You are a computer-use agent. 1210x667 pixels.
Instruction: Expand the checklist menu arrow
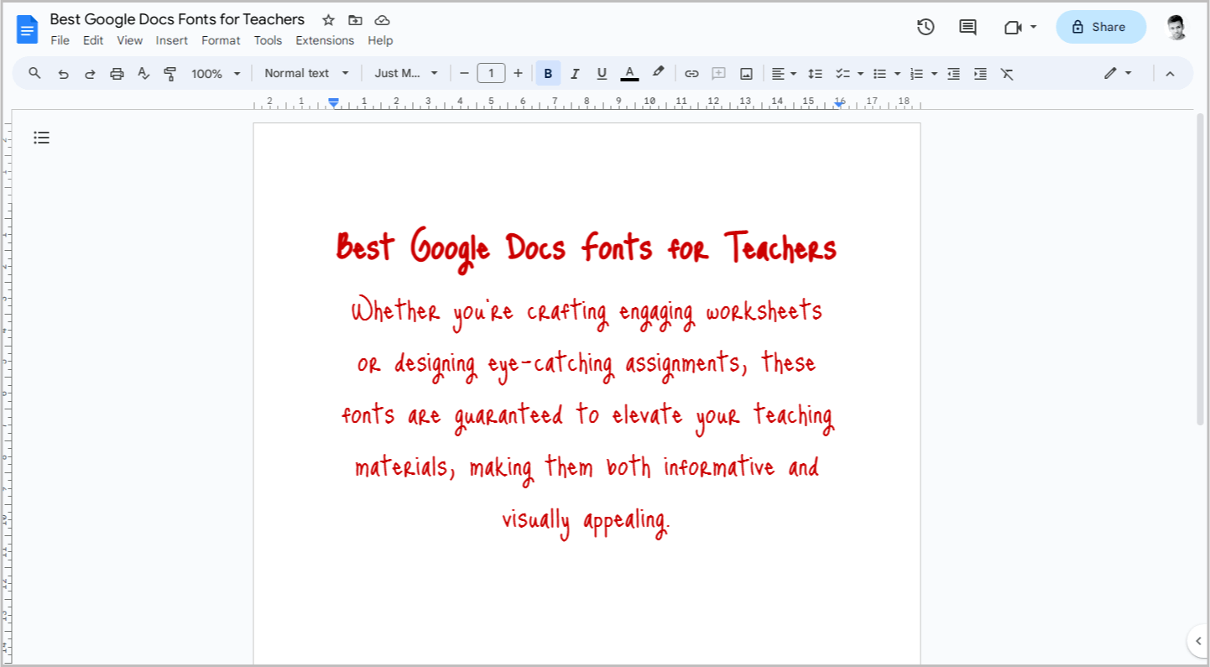(x=860, y=74)
